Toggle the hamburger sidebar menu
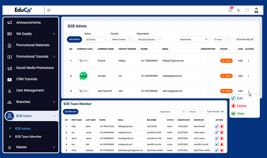267x158 pixels. pyautogui.click(x=49, y=10)
